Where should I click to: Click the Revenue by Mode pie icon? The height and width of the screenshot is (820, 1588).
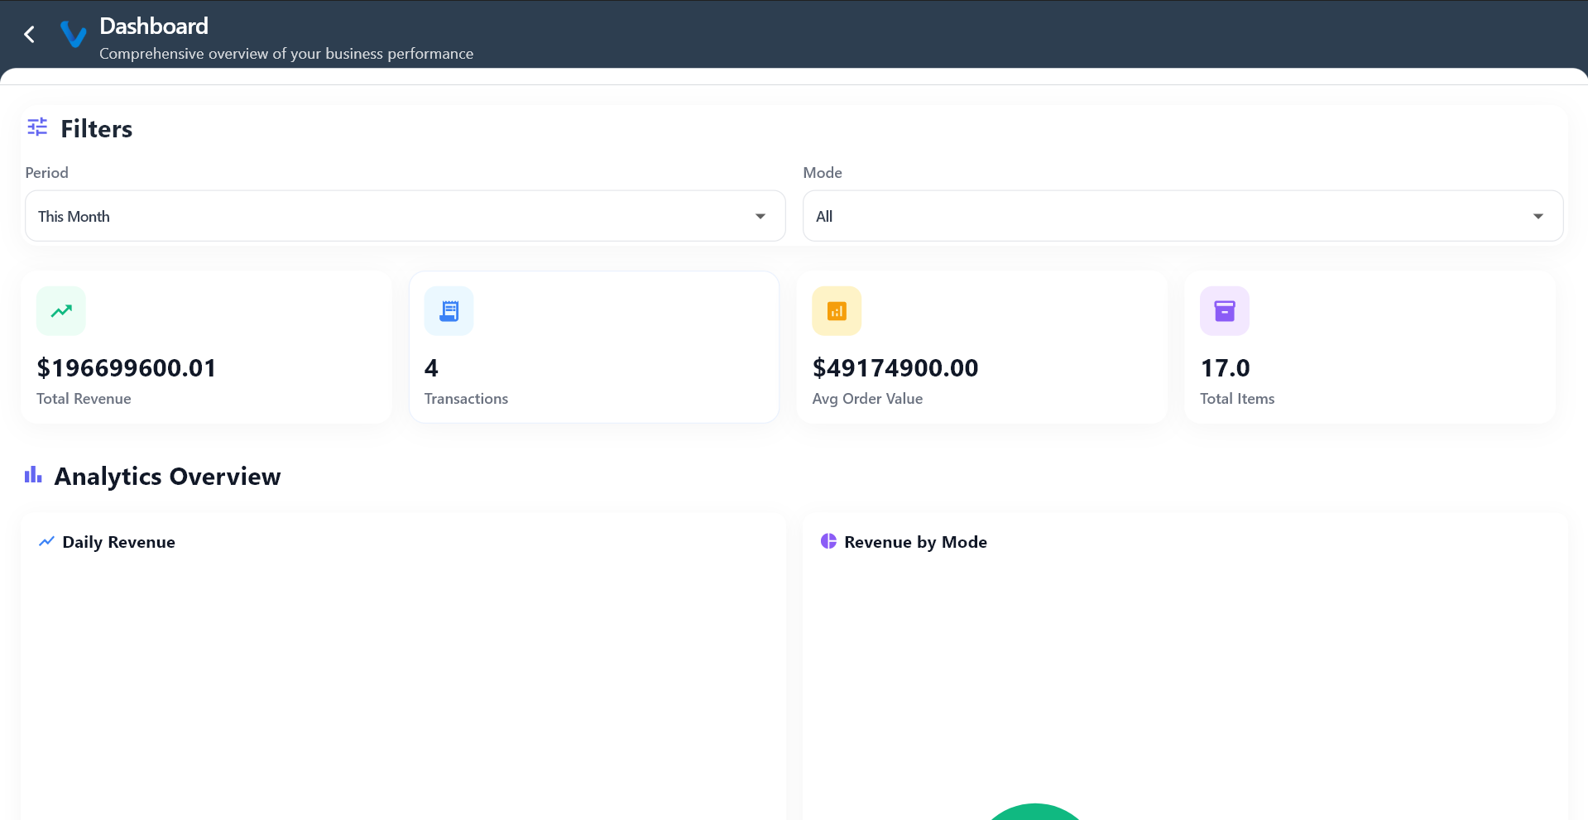point(828,541)
